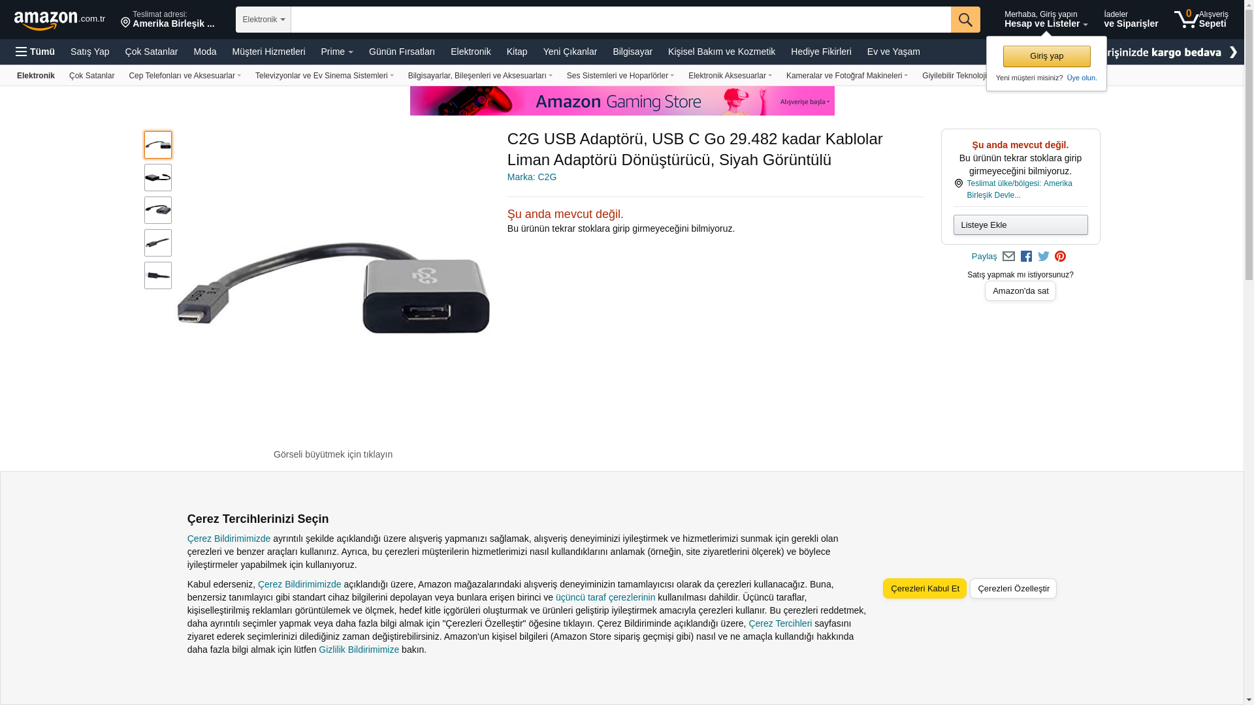Open the Bilgisayar navigation item
The width and height of the screenshot is (1254, 705).
tap(632, 52)
